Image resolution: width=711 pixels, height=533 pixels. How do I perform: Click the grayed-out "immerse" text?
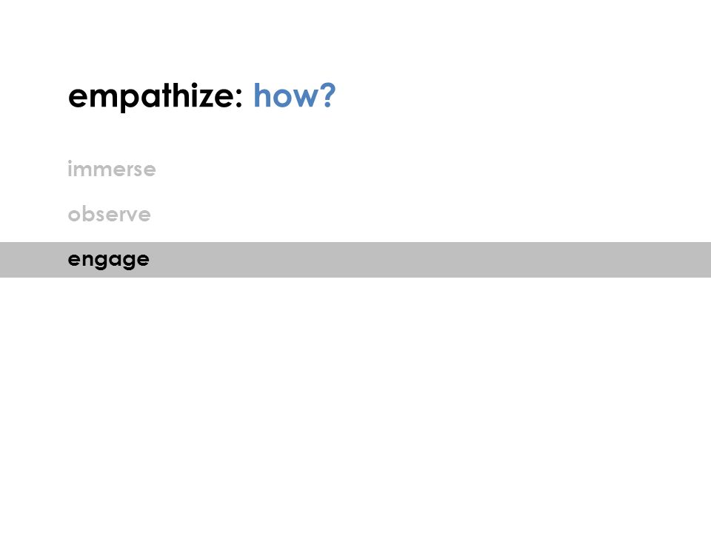click(x=112, y=169)
